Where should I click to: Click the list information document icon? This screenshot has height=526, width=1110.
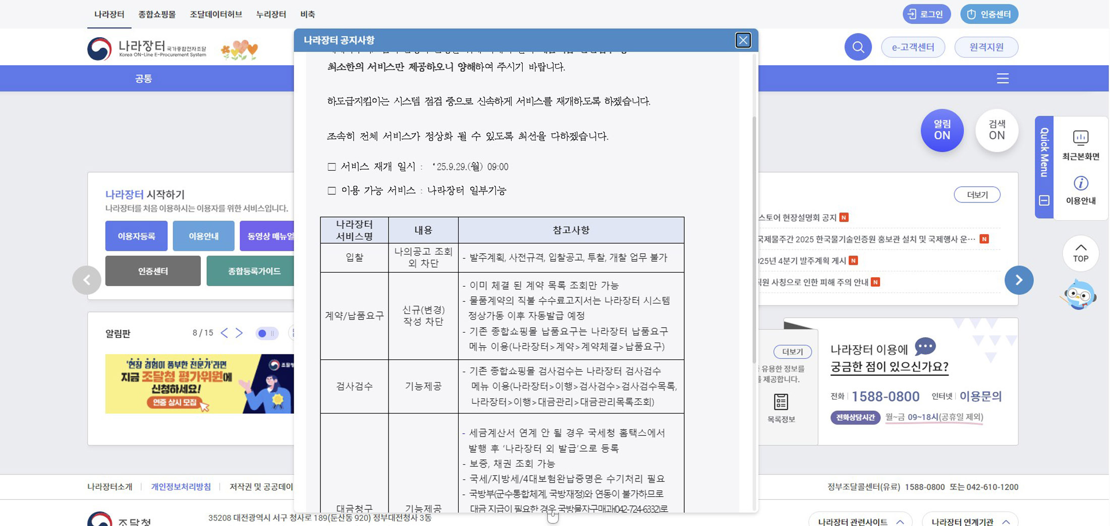pos(781,402)
